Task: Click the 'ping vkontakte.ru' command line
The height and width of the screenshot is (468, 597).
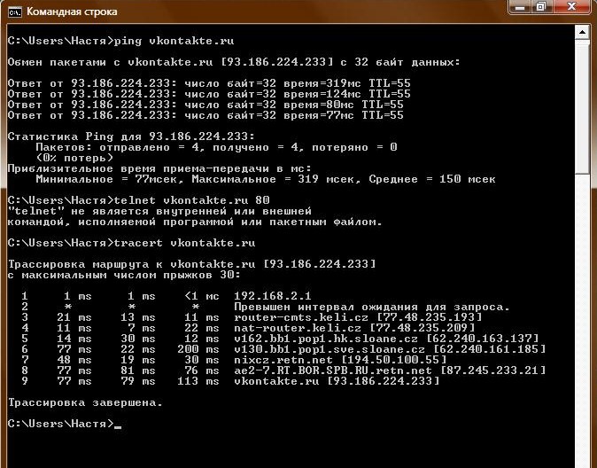Action: (x=120, y=41)
